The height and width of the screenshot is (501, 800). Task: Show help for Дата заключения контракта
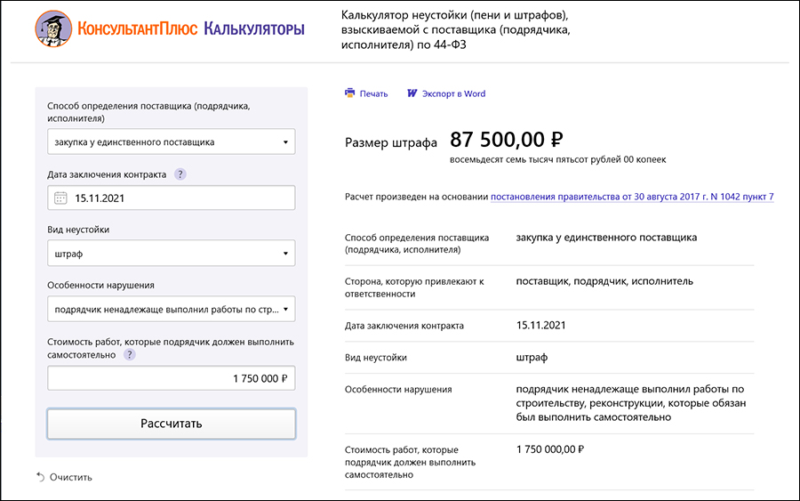(180, 174)
